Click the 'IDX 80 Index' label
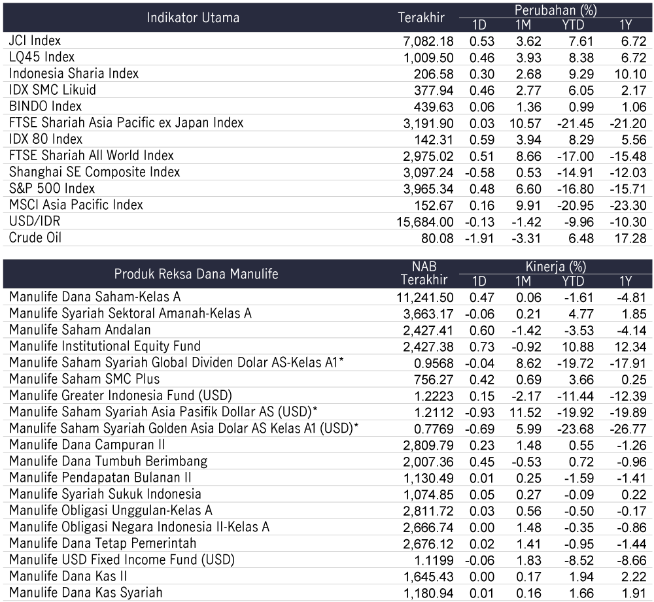This screenshot has width=654, height=602. (x=46, y=139)
